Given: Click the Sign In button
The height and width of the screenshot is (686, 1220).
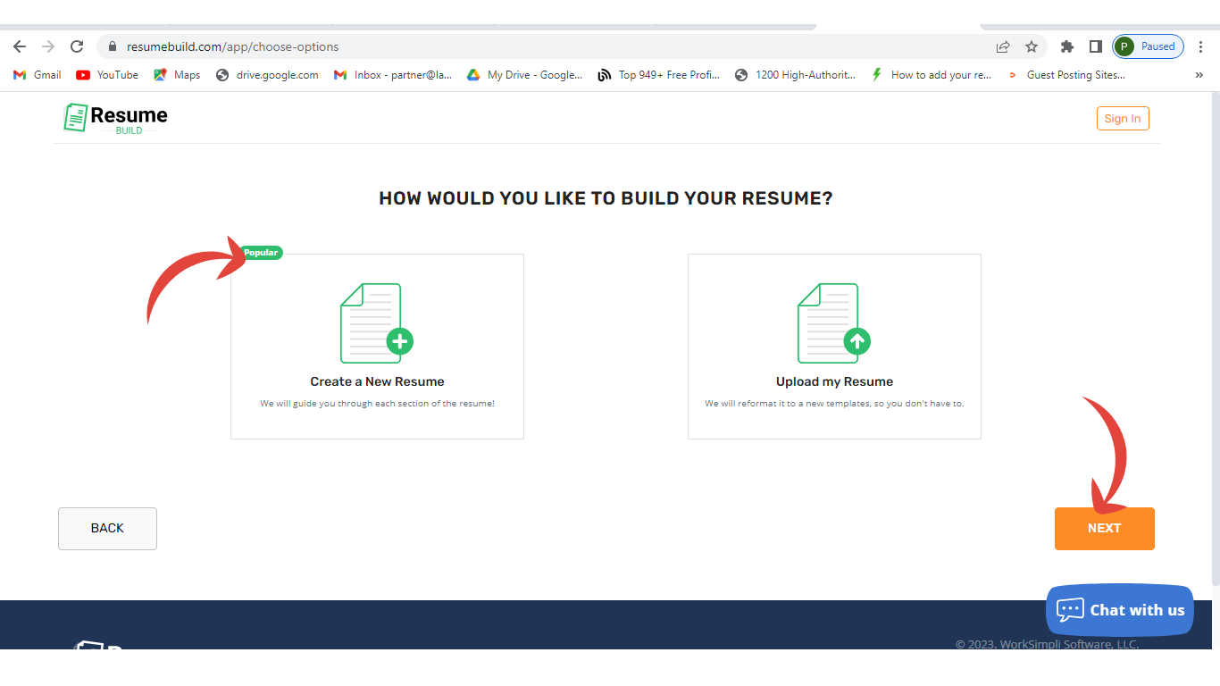Looking at the screenshot, I should click(x=1122, y=119).
